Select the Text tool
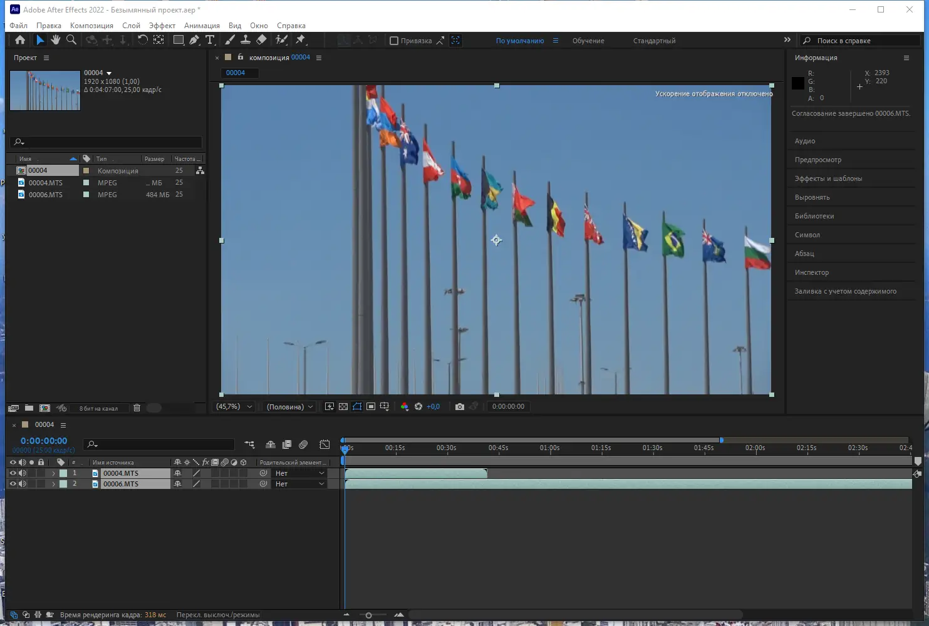 click(x=210, y=39)
